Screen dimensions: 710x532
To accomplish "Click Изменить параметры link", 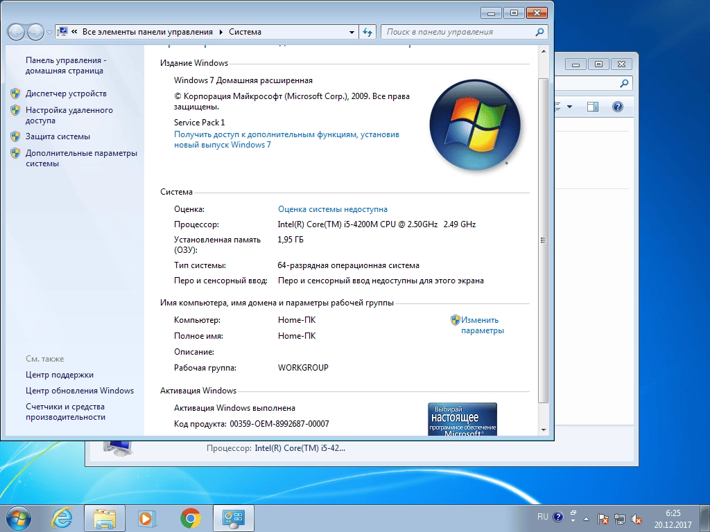I will (x=483, y=326).
